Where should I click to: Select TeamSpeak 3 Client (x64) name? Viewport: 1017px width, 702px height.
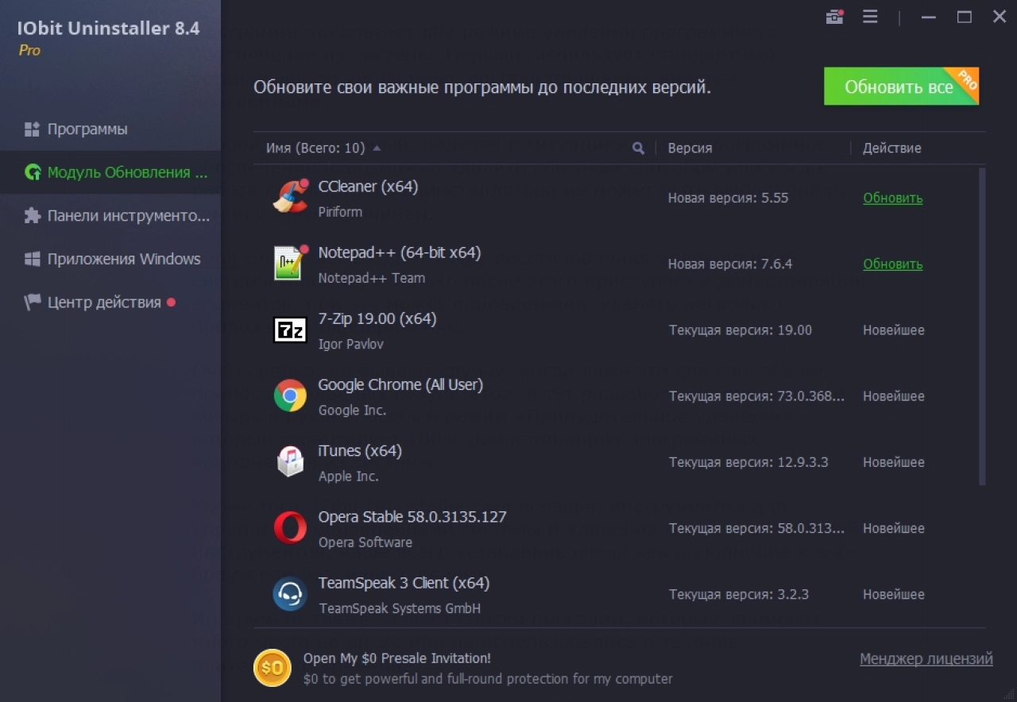tap(404, 583)
